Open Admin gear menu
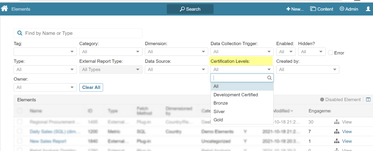 click(x=349, y=9)
